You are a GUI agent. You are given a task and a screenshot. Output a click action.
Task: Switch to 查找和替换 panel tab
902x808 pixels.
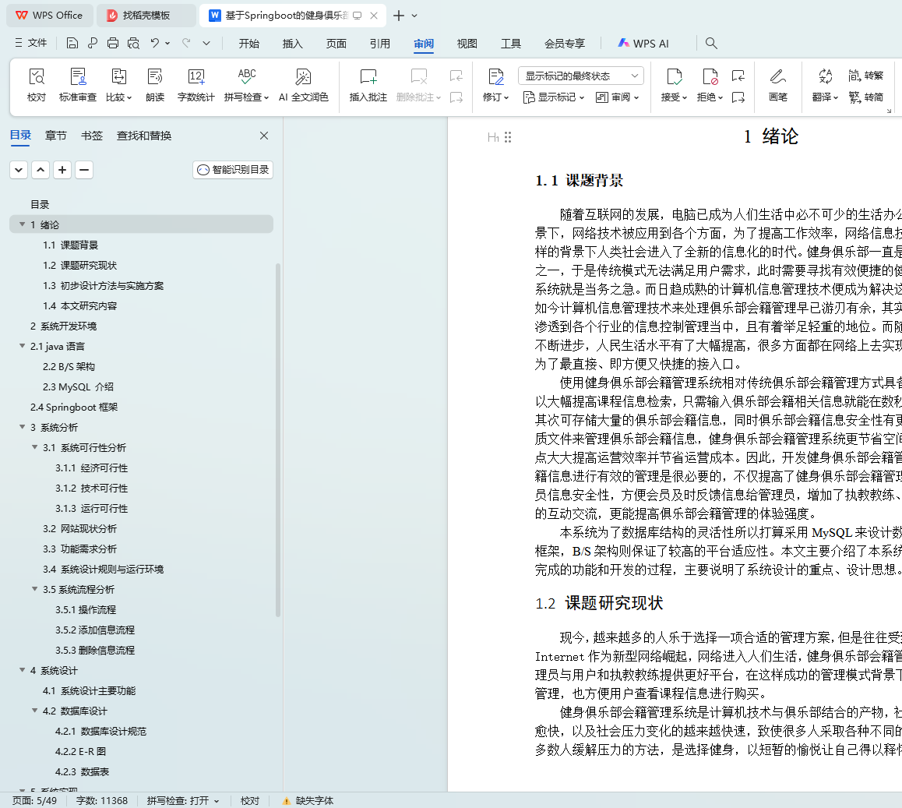coord(144,136)
